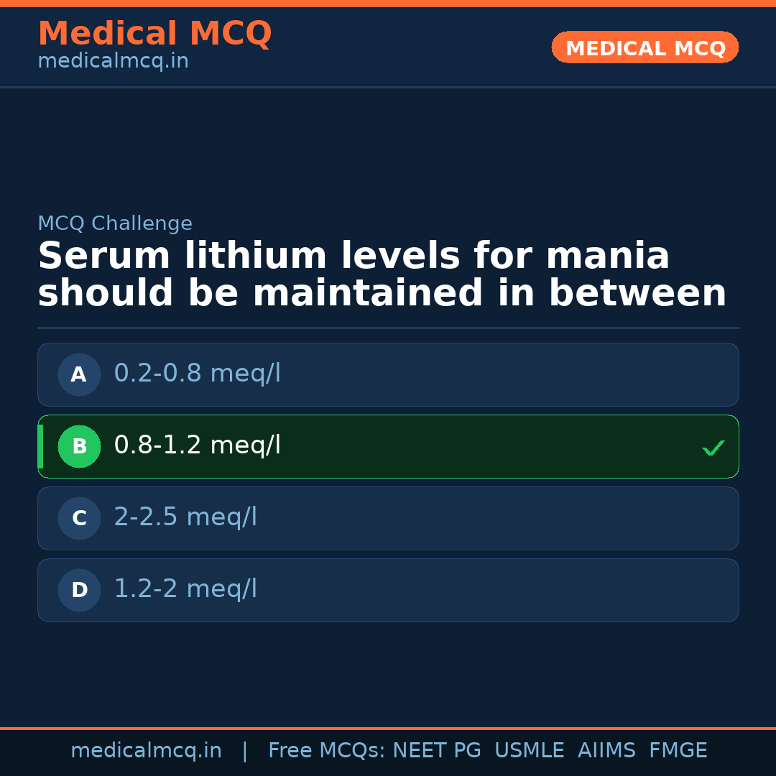
Task: Choose the answer text "2-2.5 meq/l"
Action: (185, 517)
